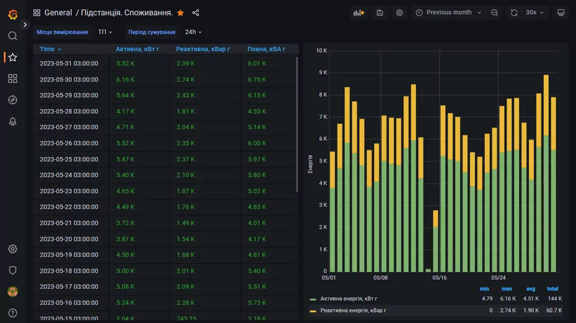576x323 pixels.
Task: Open dashboard settings gear in top bar
Action: [399, 13]
